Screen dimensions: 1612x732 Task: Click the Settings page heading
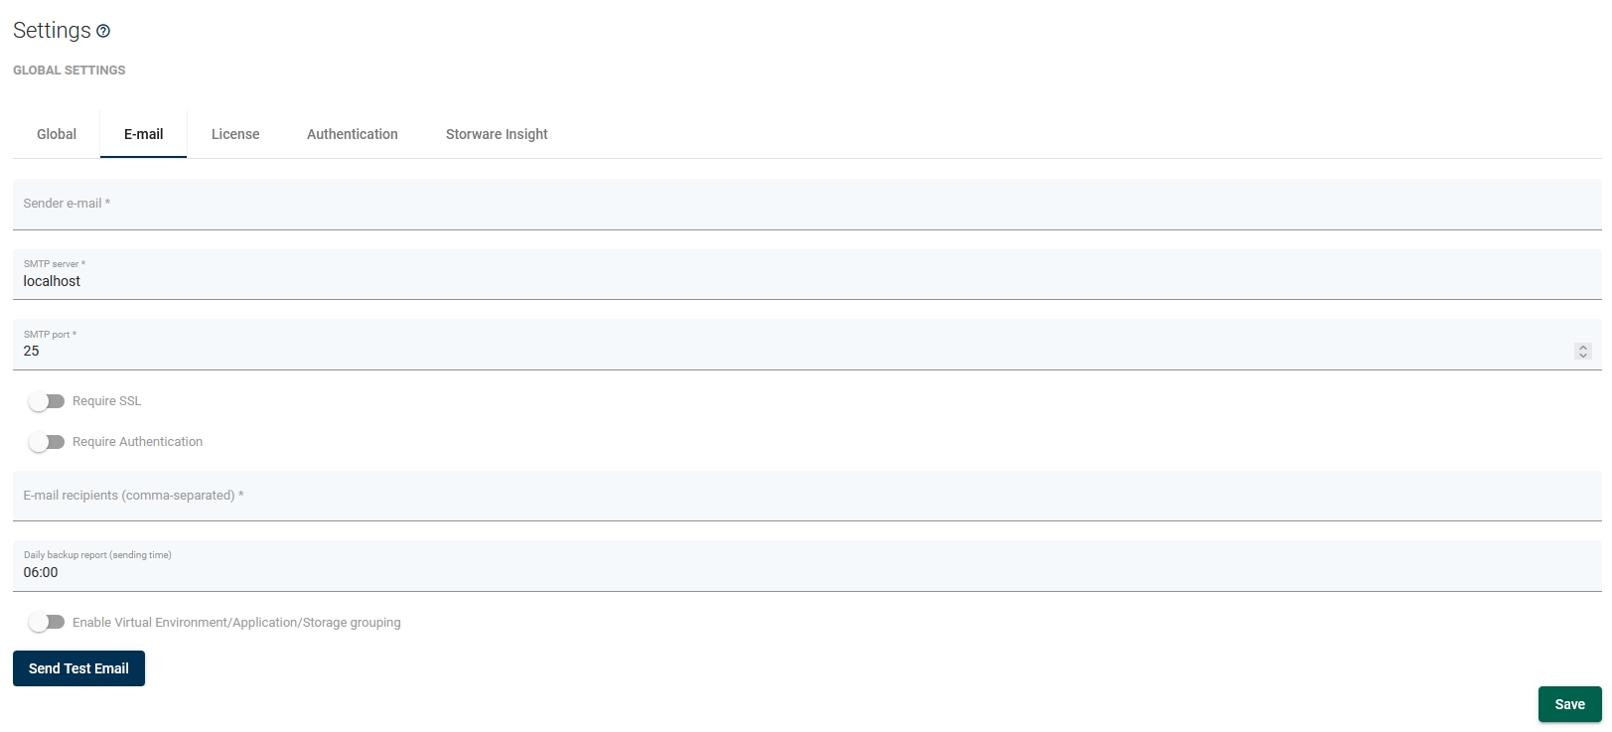click(52, 31)
